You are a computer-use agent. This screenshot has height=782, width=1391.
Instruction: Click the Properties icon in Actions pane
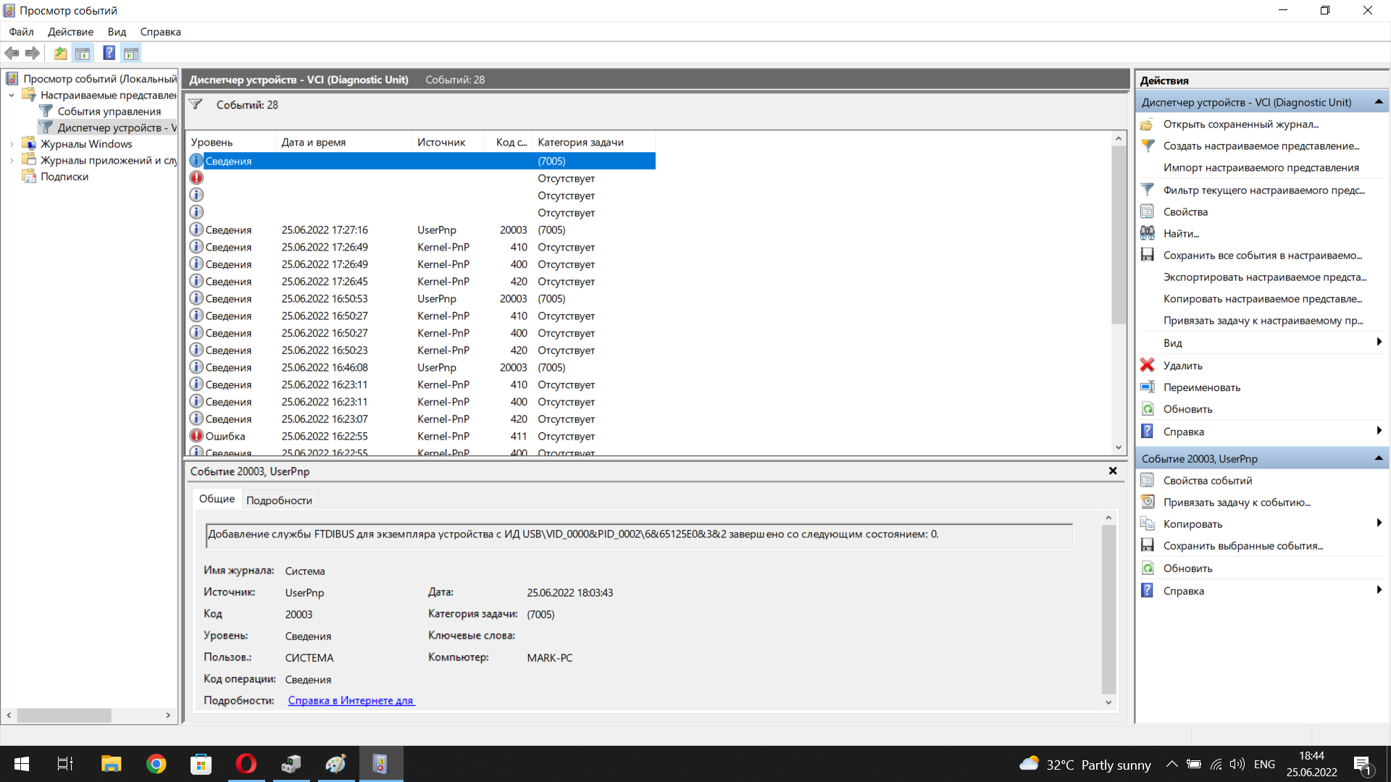pyautogui.click(x=1147, y=211)
